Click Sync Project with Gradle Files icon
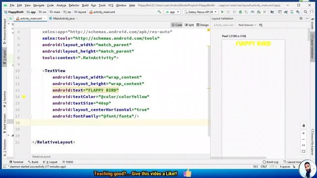The width and height of the screenshot is (317, 178). pos(286,12)
